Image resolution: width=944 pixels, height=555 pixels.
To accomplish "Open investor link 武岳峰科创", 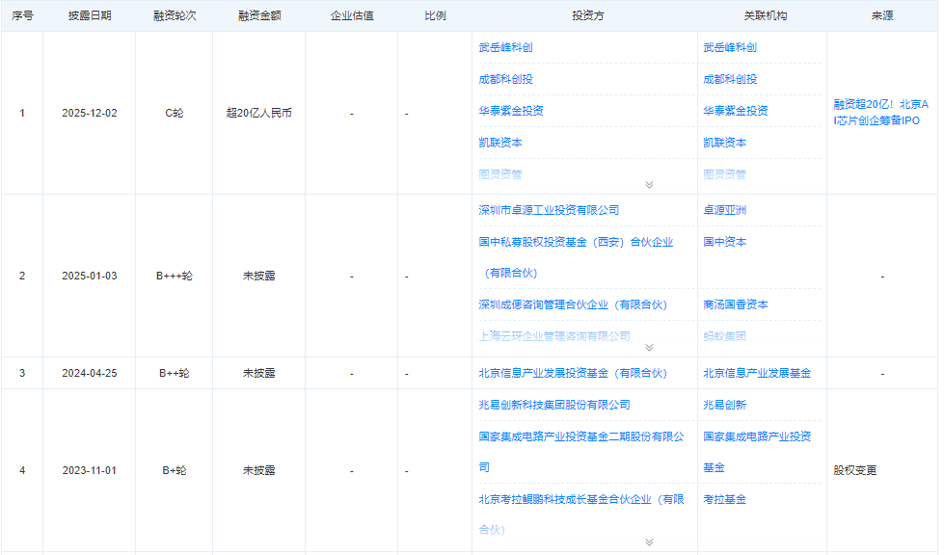I will coord(505,47).
